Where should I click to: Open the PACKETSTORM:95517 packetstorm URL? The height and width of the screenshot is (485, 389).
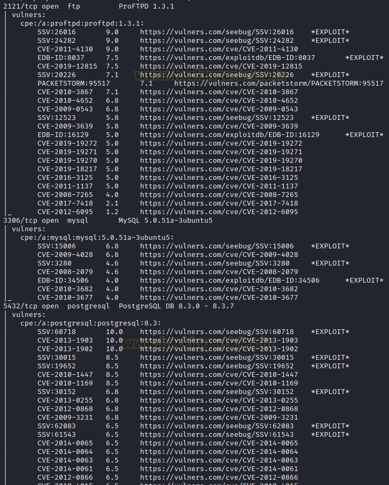pyautogui.click(x=279, y=84)
